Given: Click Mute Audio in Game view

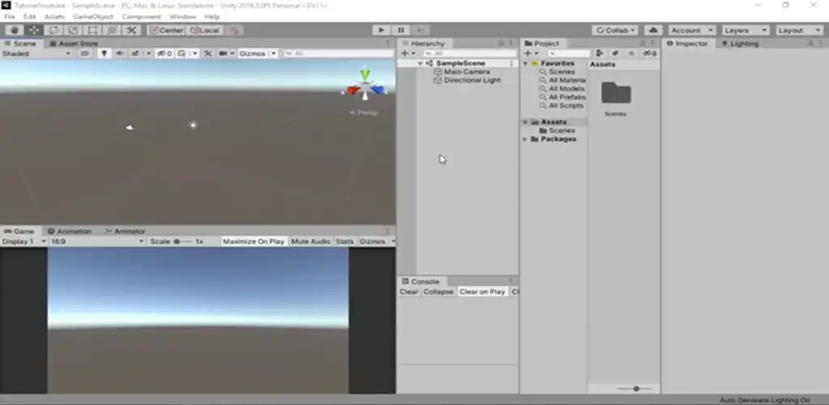Looking at the screenshot, I should (x=311, y=241).
